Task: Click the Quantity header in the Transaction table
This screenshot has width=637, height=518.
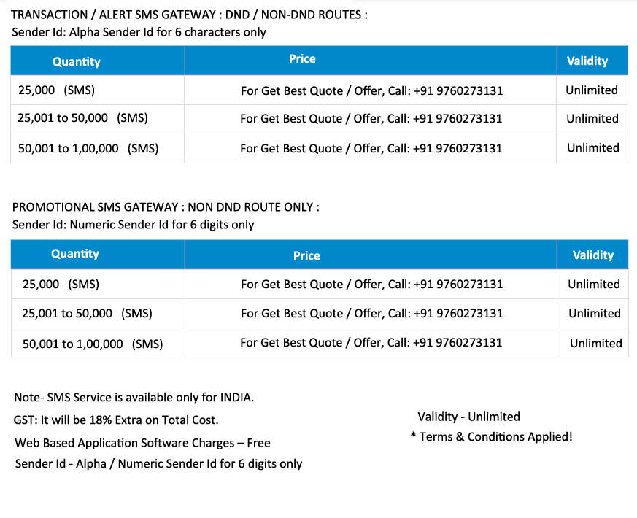Action: [76, 61]
